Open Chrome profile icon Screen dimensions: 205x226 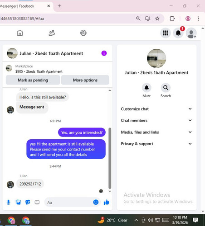[188, 19]
